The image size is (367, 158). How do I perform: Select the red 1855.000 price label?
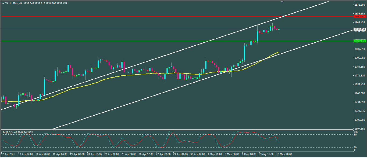[x=359, y=16]
